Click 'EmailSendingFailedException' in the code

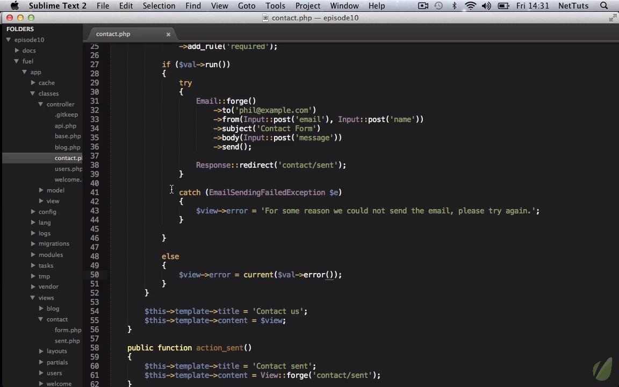(x=267, y=192)
